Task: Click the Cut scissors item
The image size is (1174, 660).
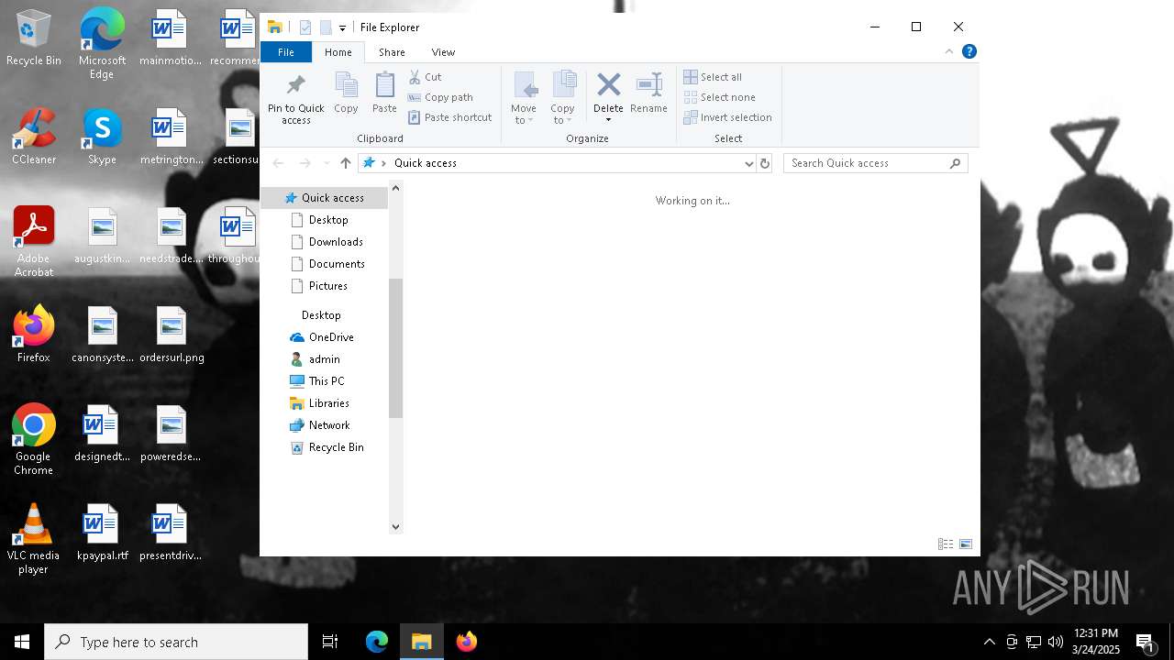Action: pyautogui.click(x=425, y=77)
